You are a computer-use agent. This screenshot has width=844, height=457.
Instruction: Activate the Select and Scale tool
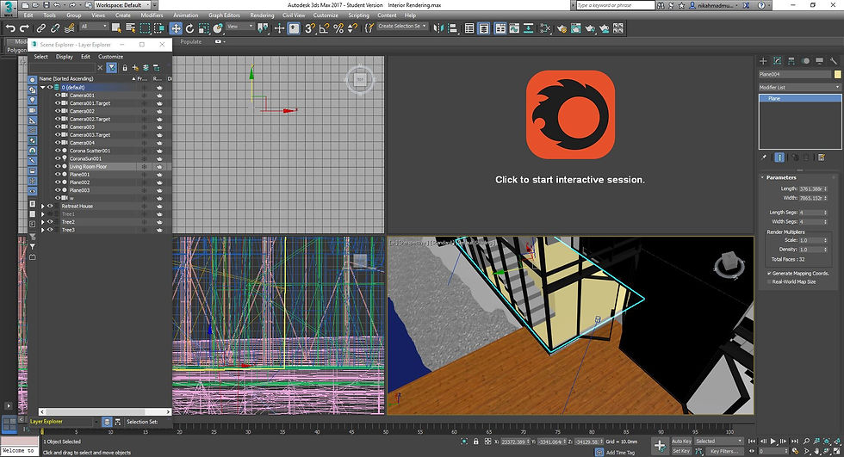[x=203, y=28]
